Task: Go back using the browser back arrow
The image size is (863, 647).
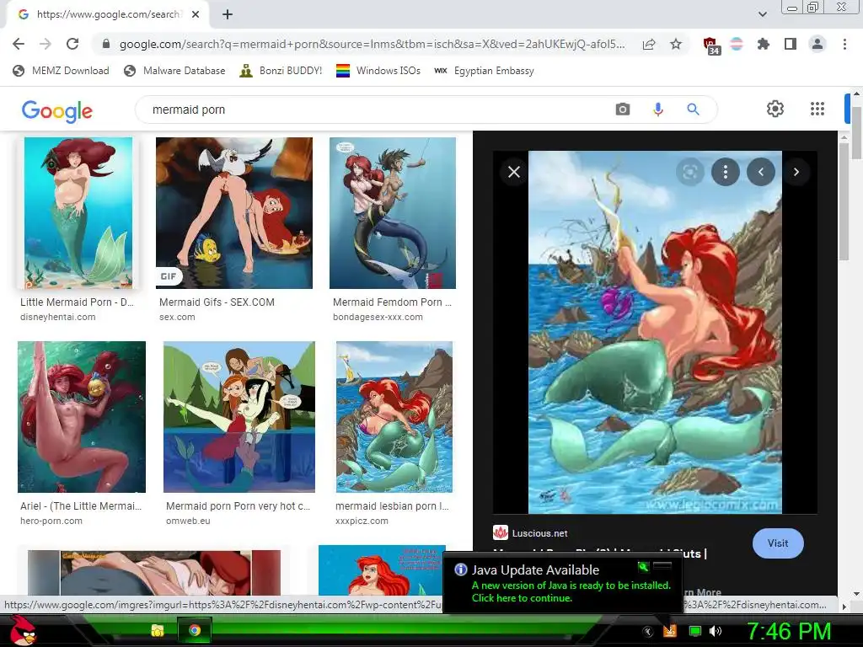Action: [19, 44]
